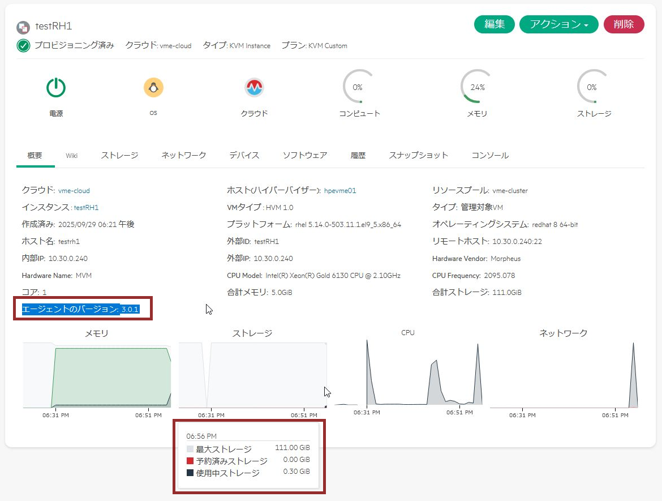Switch to the ストレージ tab
This screenshot has height=501, width=662.
pos(119,155)
